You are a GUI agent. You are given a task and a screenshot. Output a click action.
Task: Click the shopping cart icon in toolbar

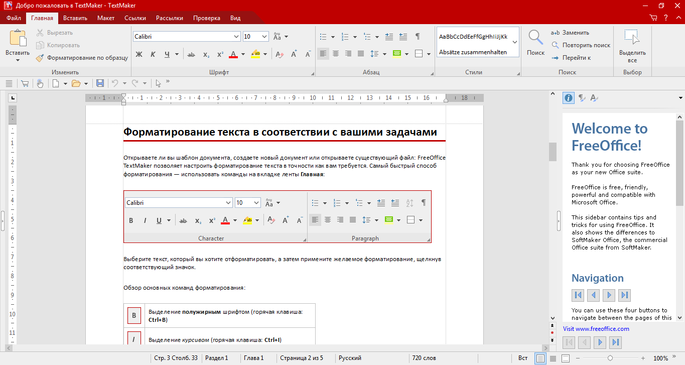pos(25,83)
